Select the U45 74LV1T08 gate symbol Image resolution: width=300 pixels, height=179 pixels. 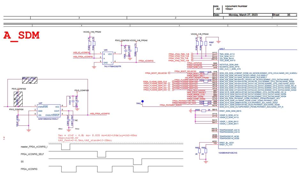pyautogui.click(x=108, y=58)
